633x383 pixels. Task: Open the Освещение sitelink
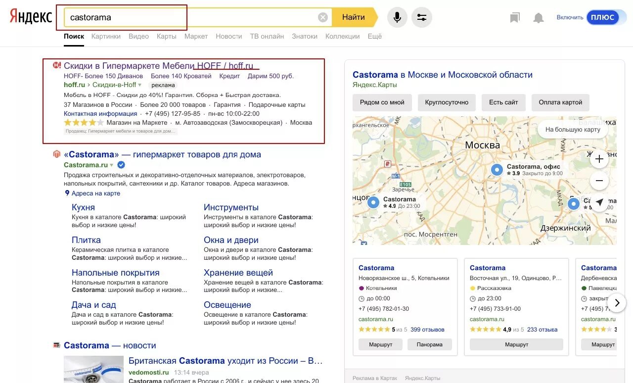227,305
